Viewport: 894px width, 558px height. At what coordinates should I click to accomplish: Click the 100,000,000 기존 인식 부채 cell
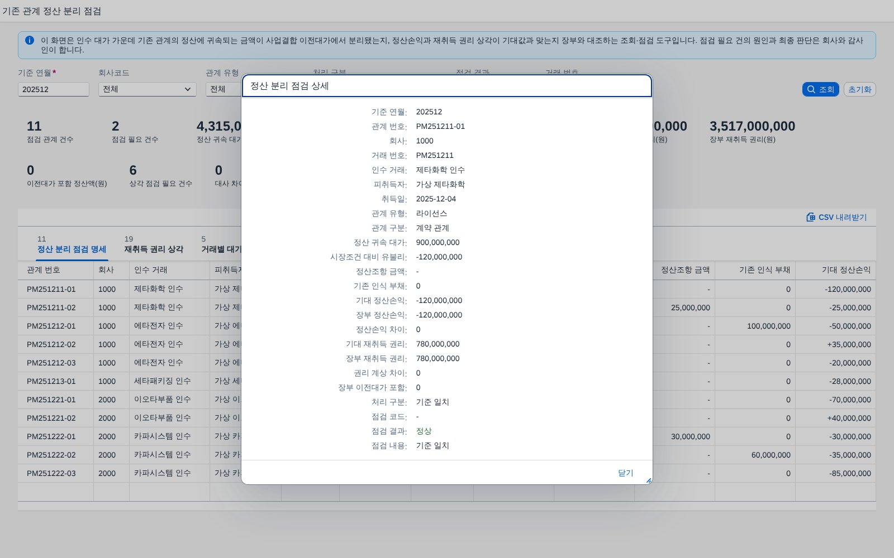tap(755, 326)
